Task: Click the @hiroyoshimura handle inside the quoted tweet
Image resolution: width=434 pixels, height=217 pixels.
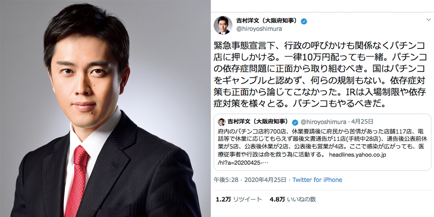Action: pyautogui.click(x=323, y=122)
